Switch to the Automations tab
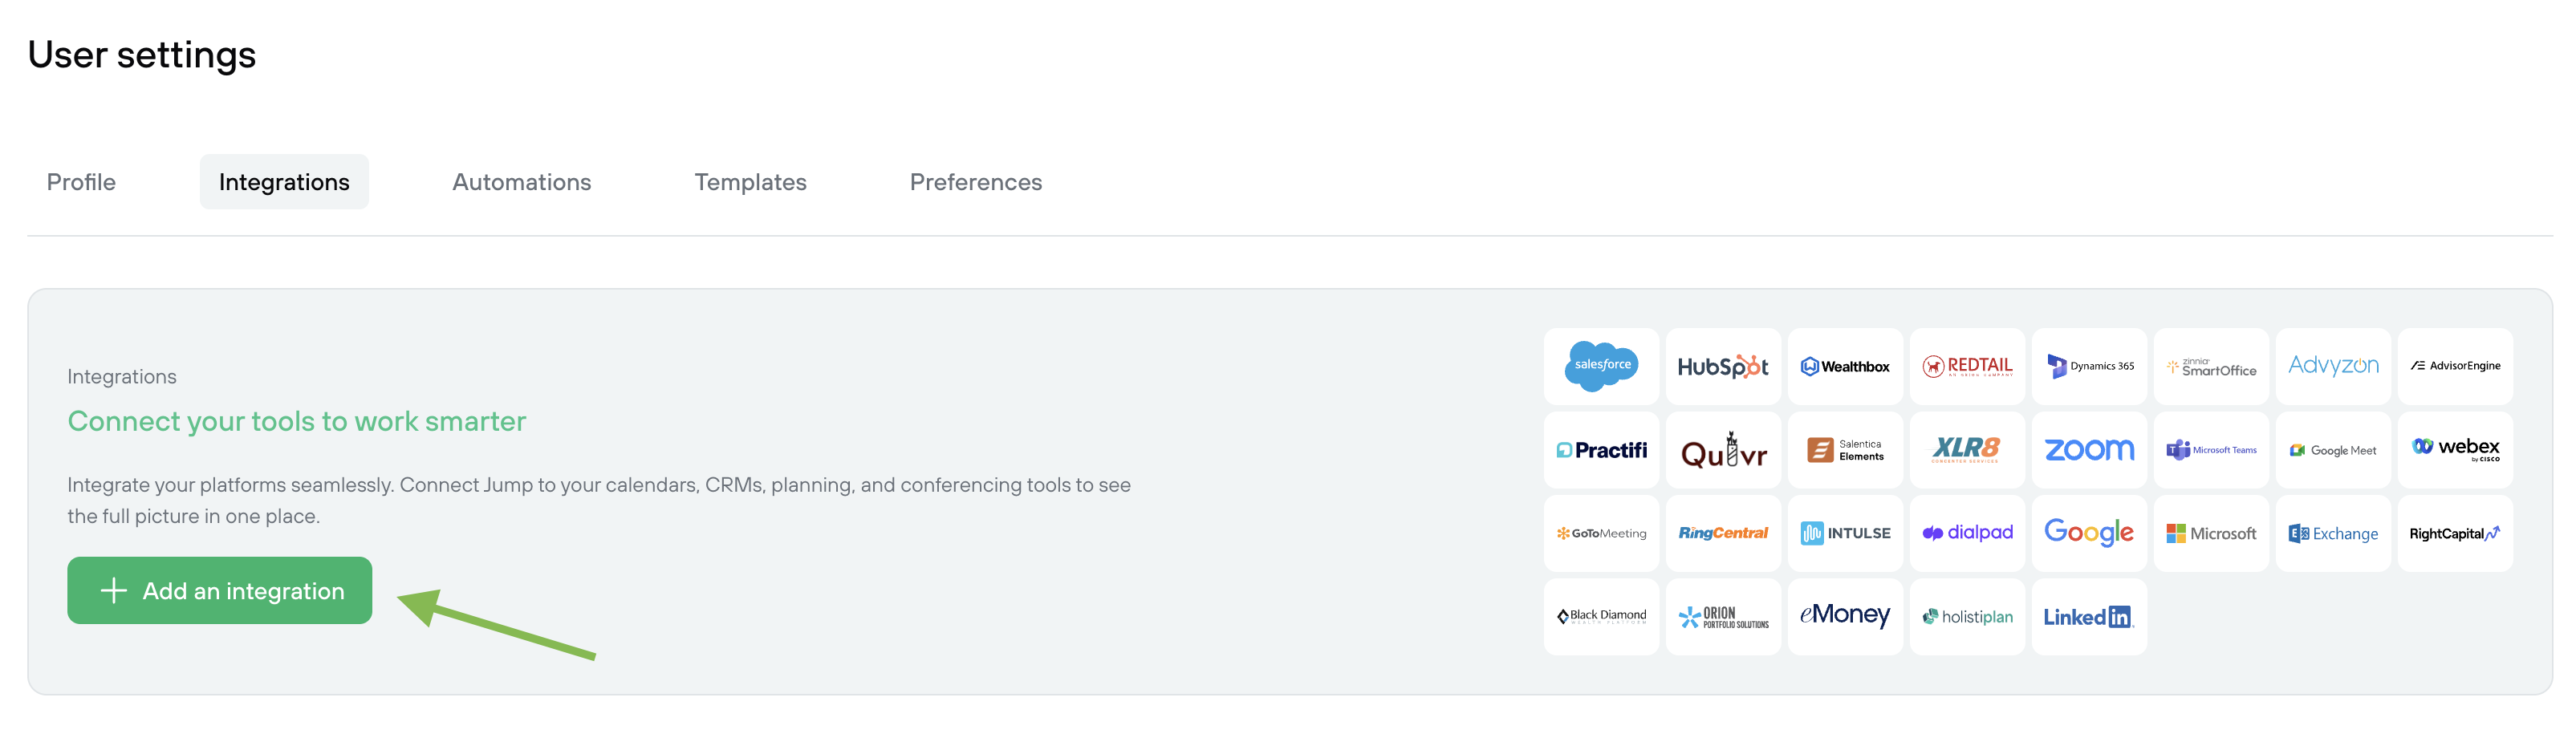Screen dimensions: 2576x738 pyautogui.click(x=521, y=182)
